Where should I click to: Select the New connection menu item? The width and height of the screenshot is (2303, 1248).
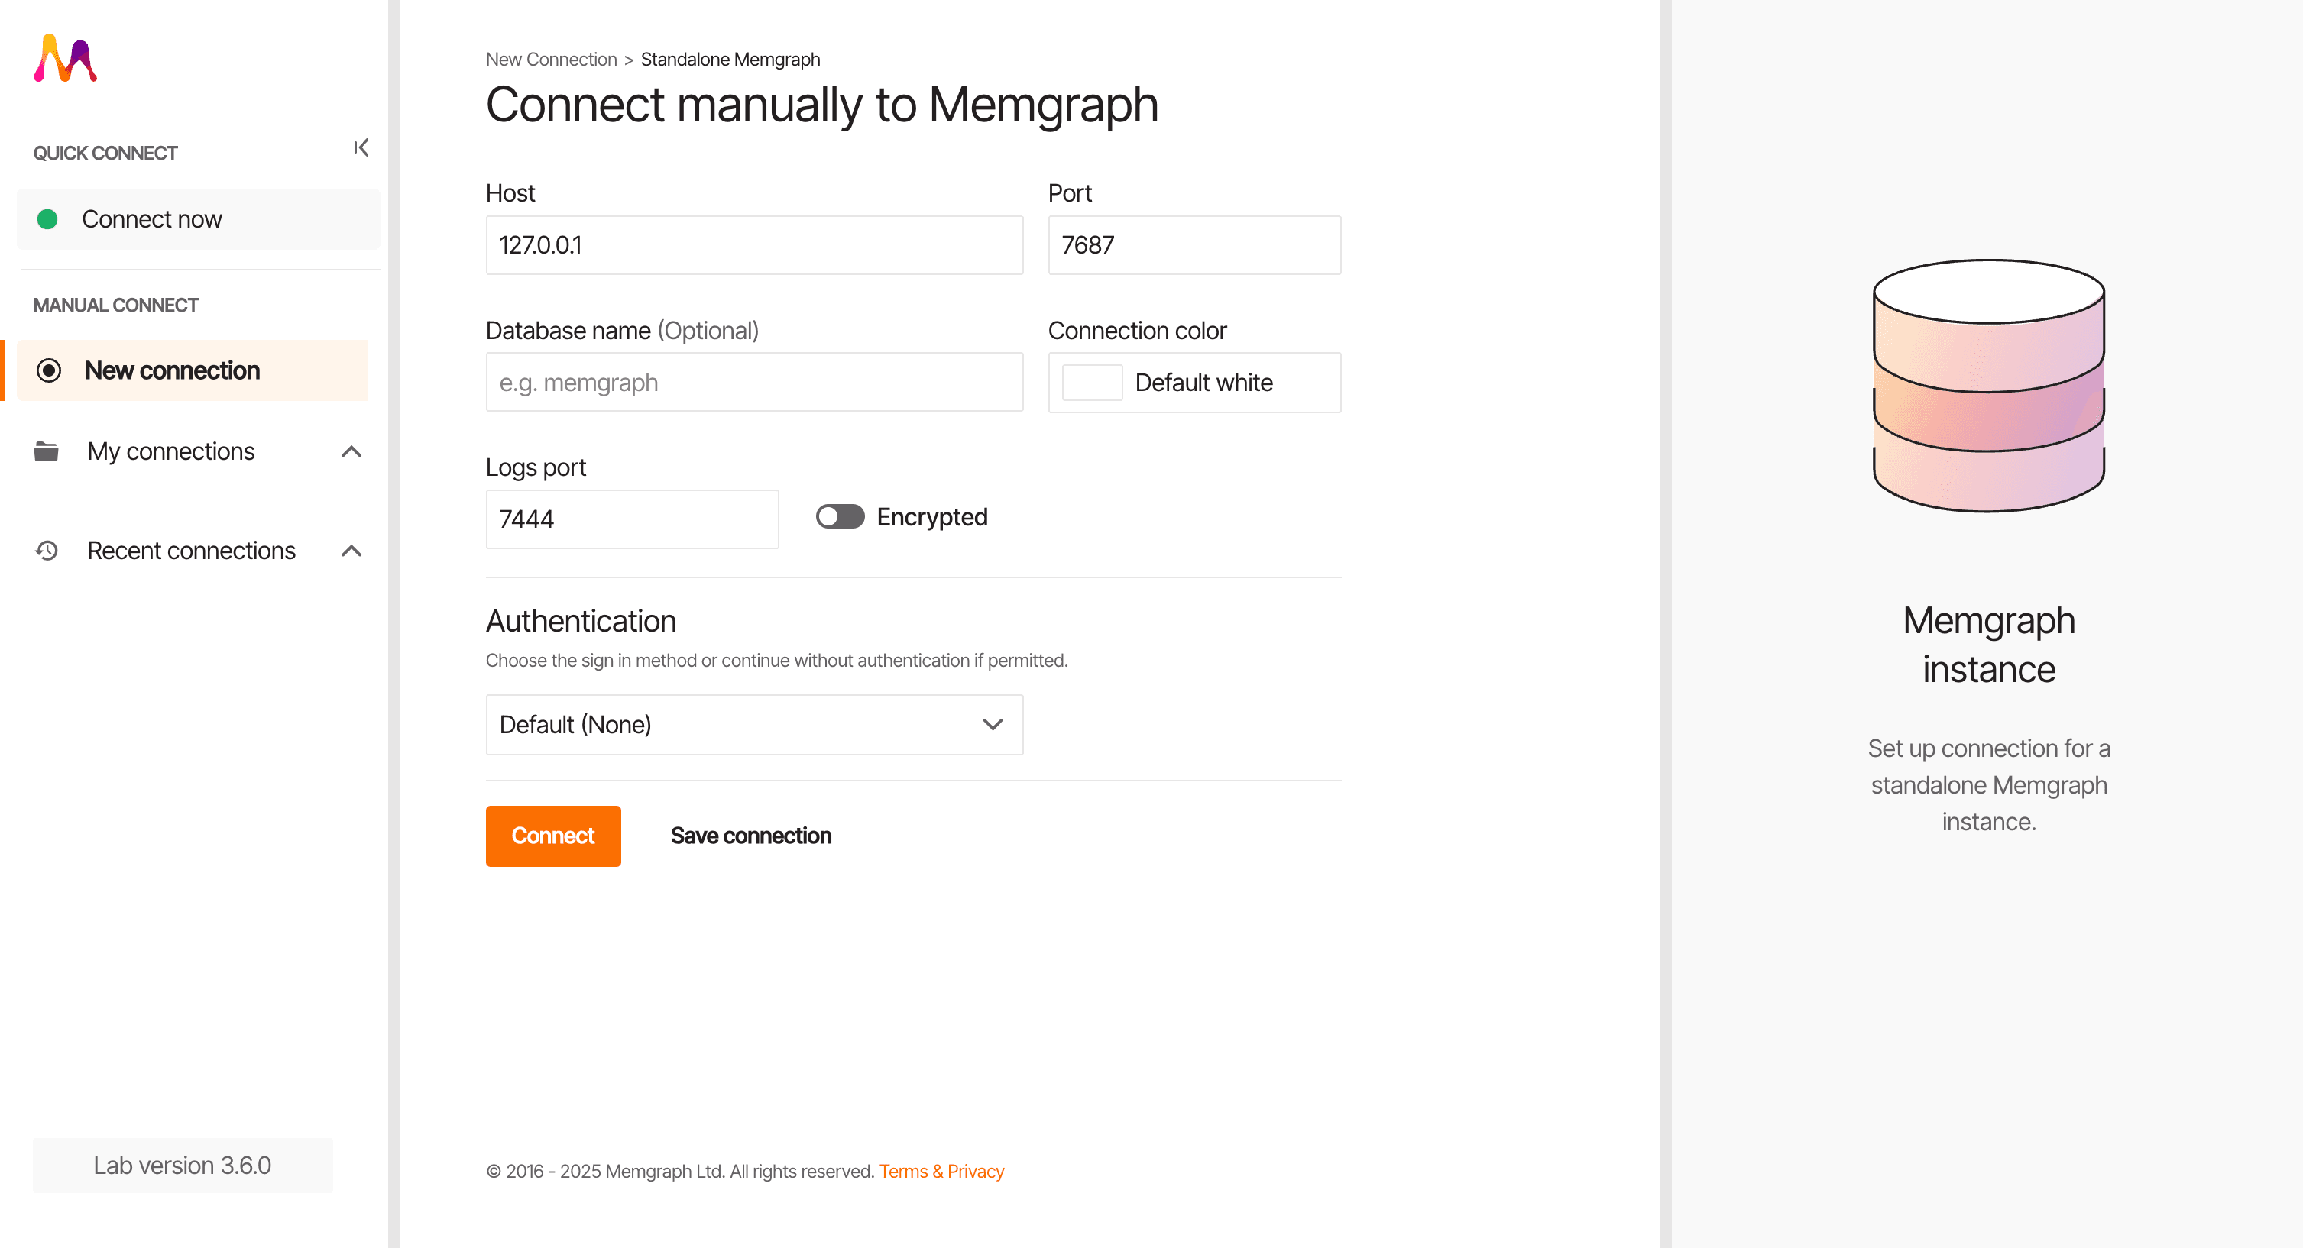pos(172,370)
